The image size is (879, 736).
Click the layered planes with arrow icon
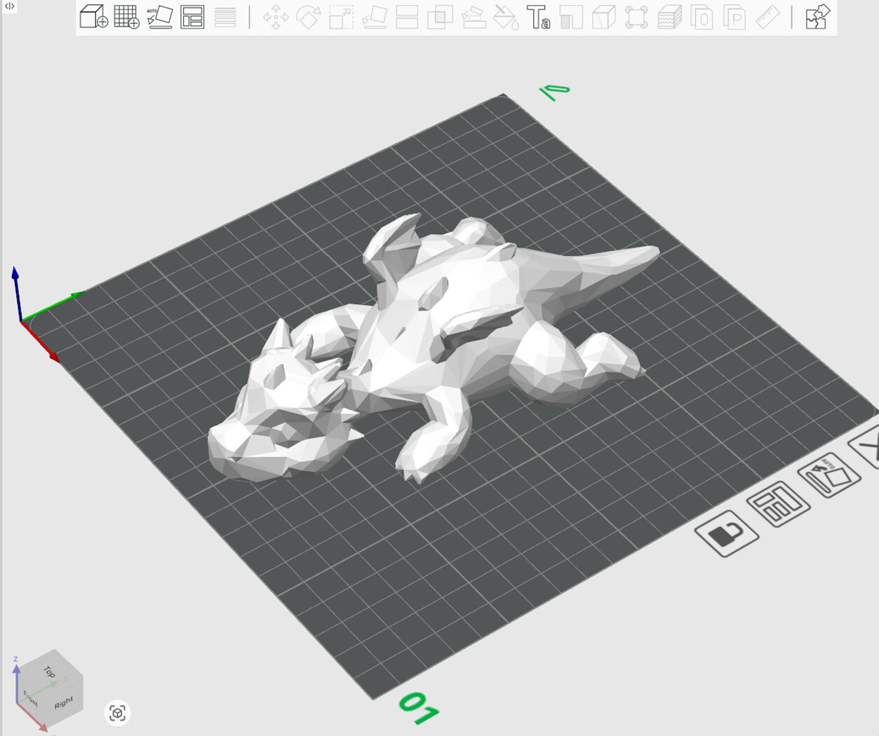click(x=474, y=17)
